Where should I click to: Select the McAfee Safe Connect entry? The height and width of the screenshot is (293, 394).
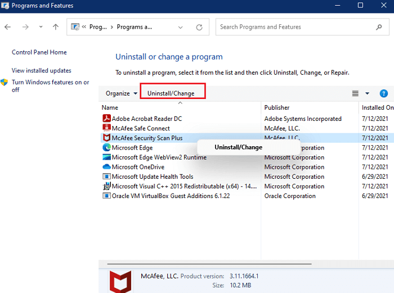click(141, 128)
